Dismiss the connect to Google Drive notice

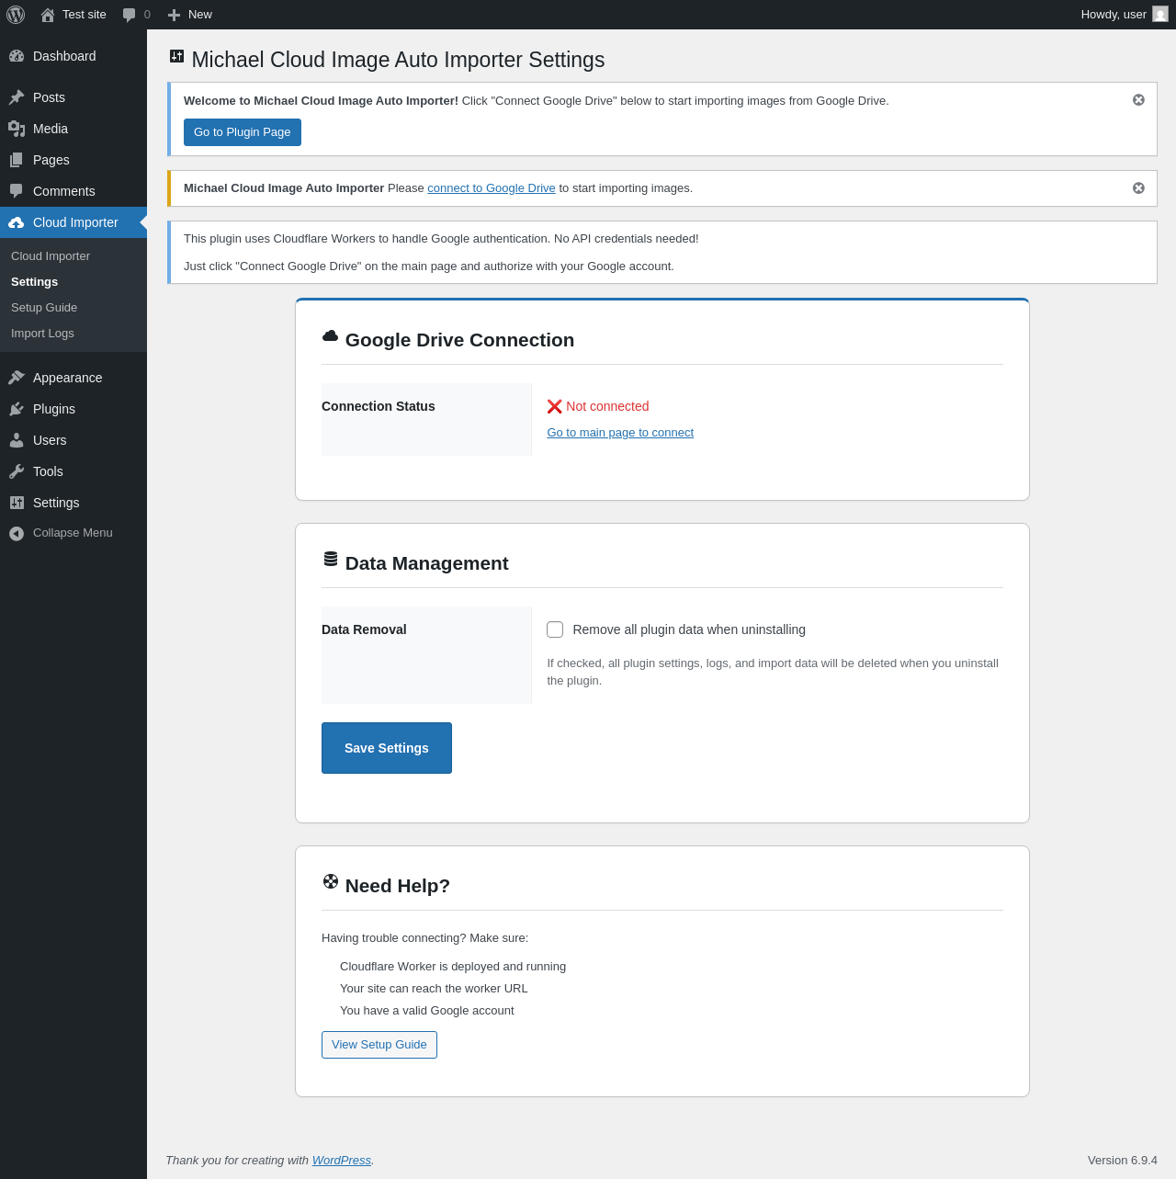[1138, 188]
